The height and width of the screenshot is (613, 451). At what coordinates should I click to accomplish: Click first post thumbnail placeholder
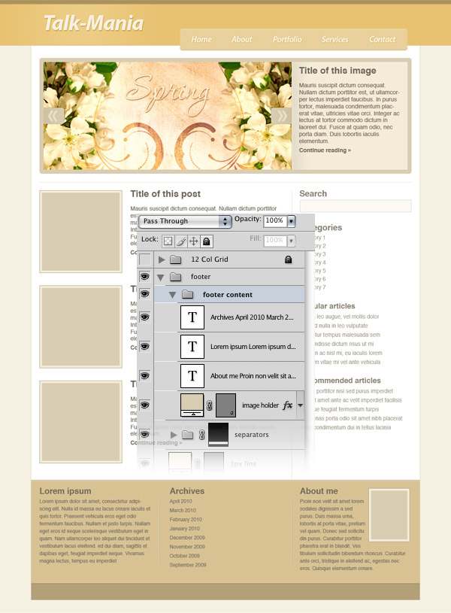click(x=80, y=232)
